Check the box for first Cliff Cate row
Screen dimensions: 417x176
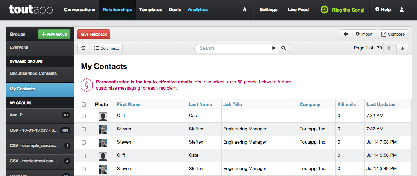click(x=84, y=116)
